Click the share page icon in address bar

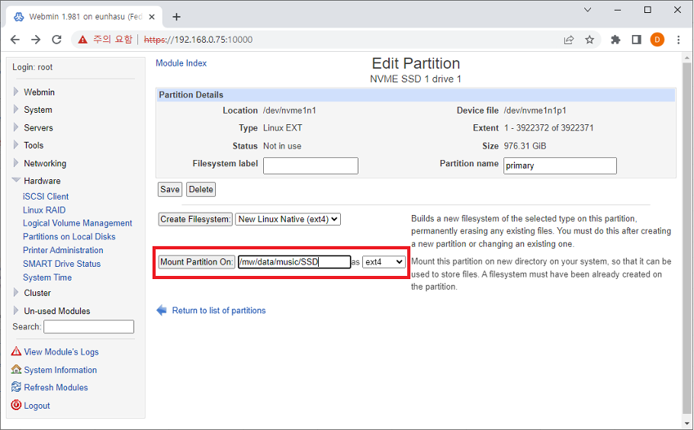click(569, 40)
